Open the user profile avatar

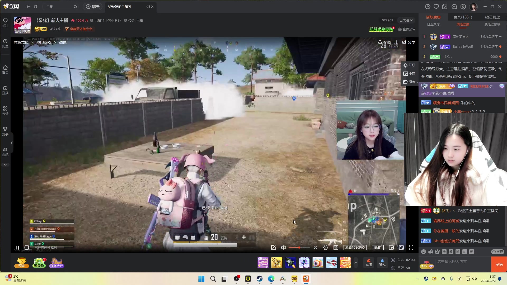473,7
